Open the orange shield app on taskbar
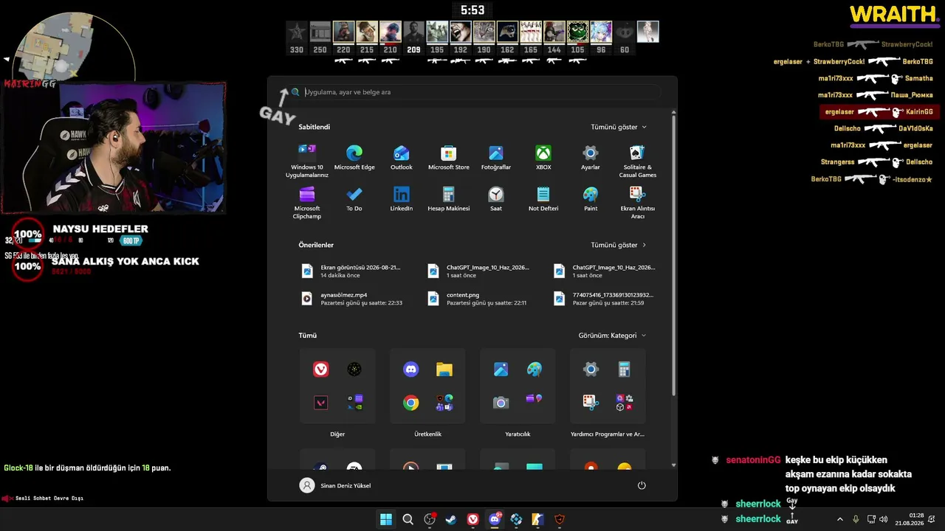This screenshot has width=945, height=531. point(560,519)
